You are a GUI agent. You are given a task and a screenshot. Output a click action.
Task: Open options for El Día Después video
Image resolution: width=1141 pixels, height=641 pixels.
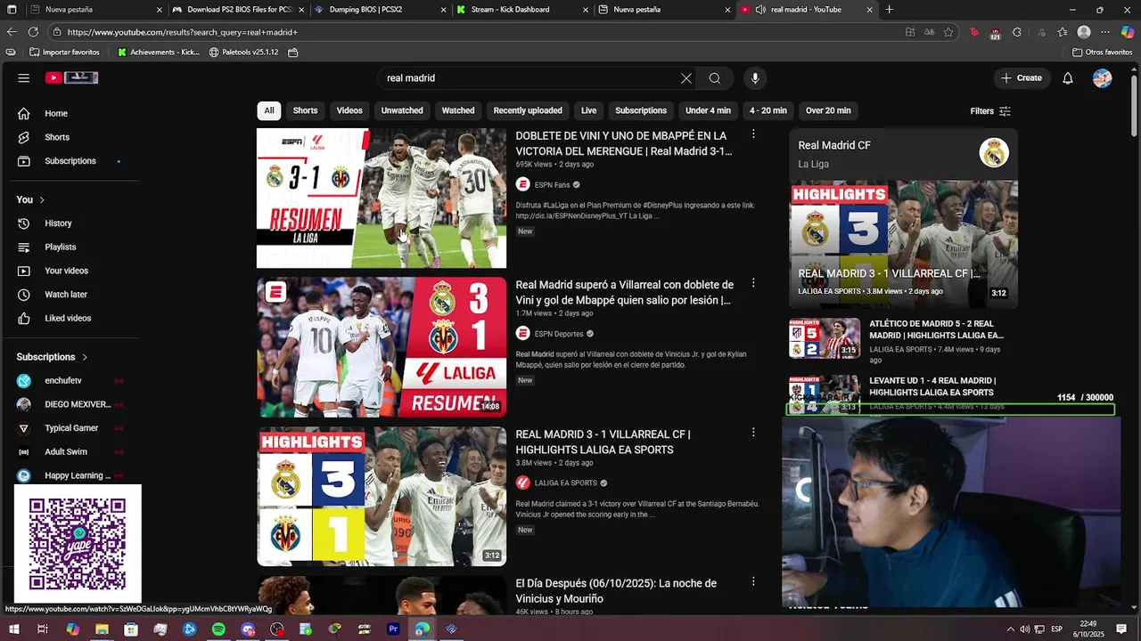pos(753,581)
